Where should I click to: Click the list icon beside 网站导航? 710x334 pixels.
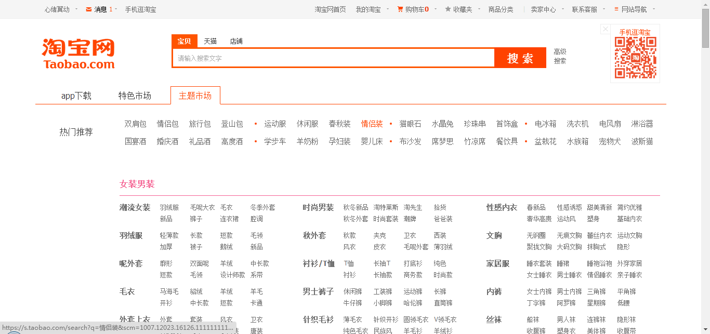(x=616, y=9)
